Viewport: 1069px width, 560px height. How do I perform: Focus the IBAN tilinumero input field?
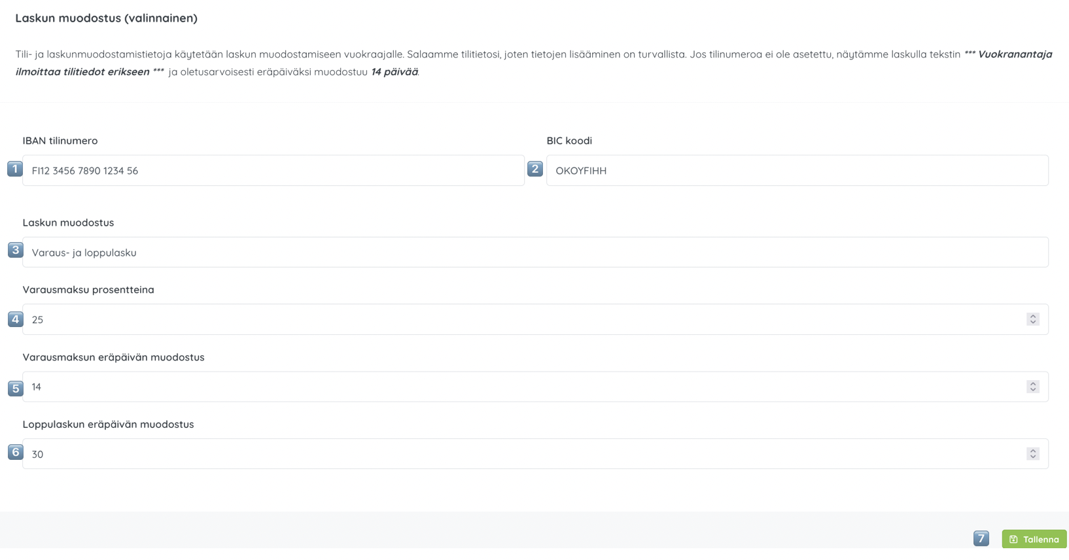point(273,171)
